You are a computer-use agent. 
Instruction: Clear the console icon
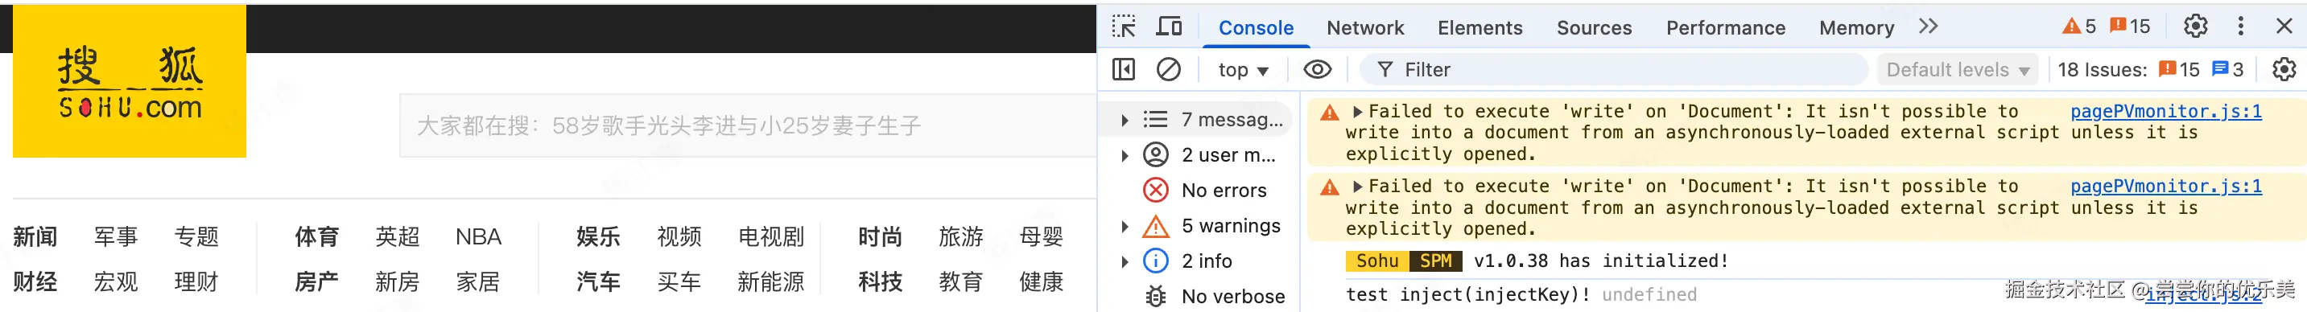[x=1168, y=70]
